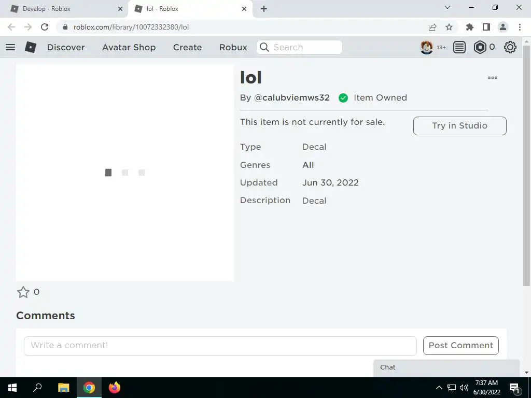Screen dimensions: 531x398
Task: Click the 13+ age label
Action: [441, 47]
